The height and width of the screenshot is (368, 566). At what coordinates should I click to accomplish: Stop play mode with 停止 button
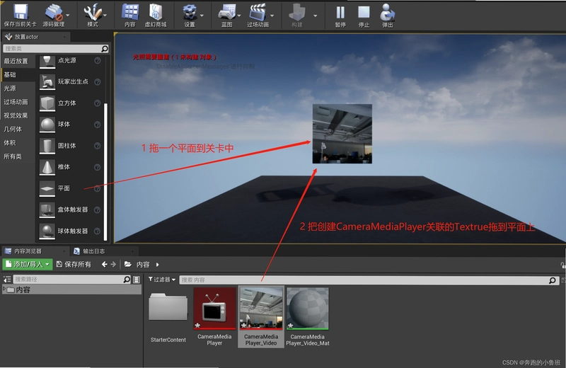click(x=364, y=12)
